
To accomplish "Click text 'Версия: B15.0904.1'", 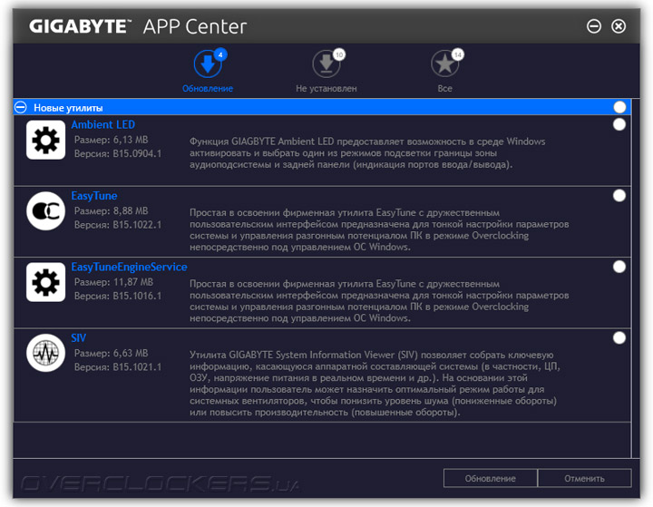I will point(118,153).
